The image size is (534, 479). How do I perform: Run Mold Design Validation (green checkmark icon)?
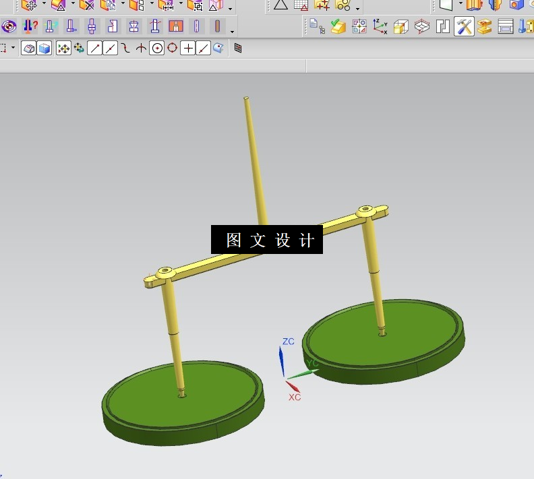pyautogui.click(x=338, y=26)
